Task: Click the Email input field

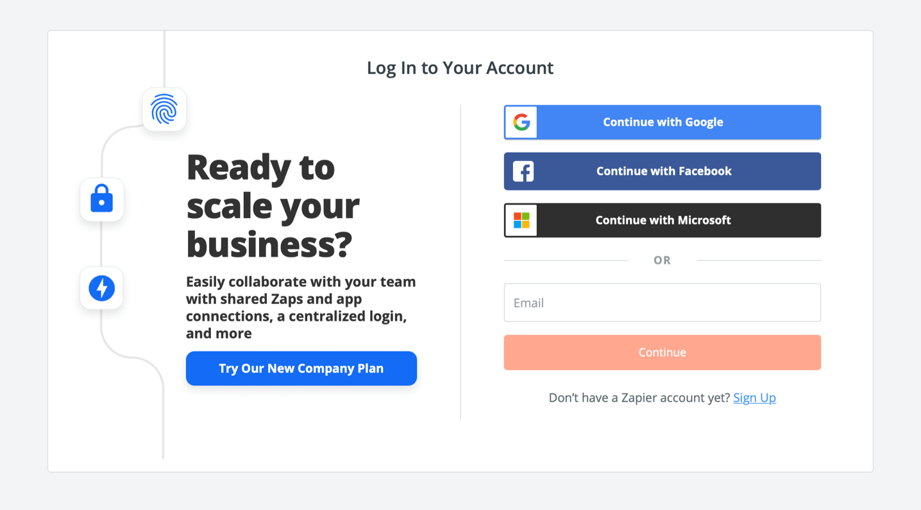Action: pyautogui.click(x=662, y=302)
